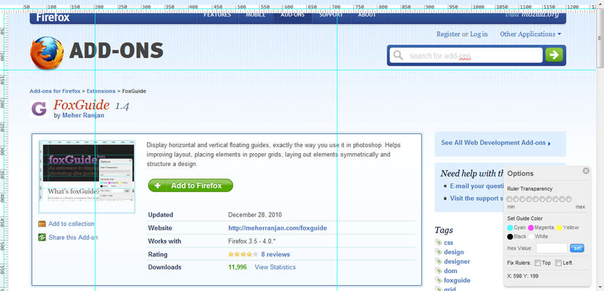Choose the Black guide color
Screen dimensions: 604x291
(510, 237)
